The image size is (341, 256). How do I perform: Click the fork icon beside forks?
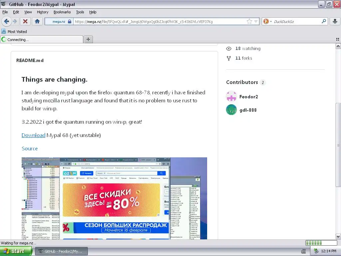coord(229,58)
